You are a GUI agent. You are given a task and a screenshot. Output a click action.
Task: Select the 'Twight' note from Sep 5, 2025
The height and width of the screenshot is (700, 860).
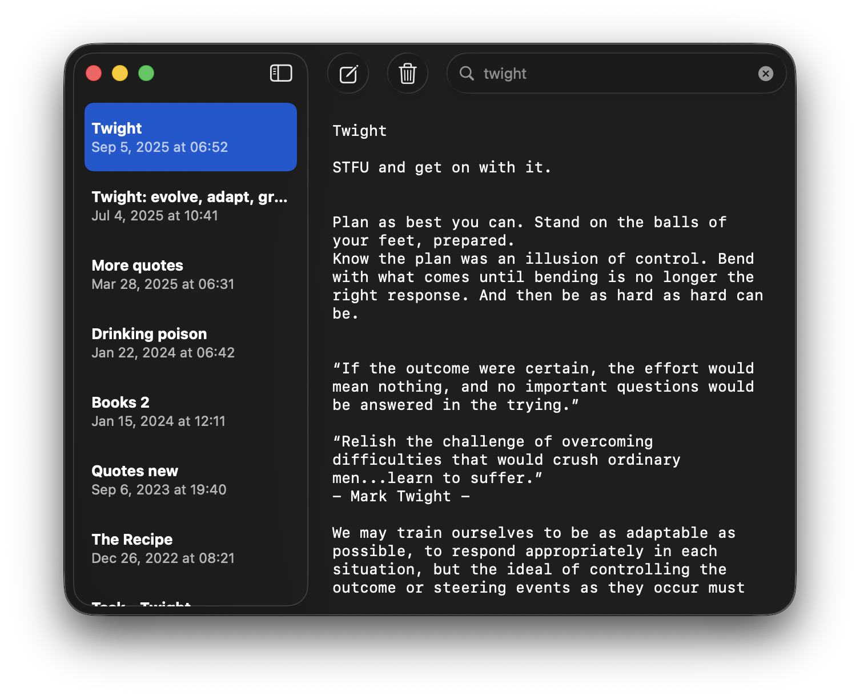click(x=190, y=137)
